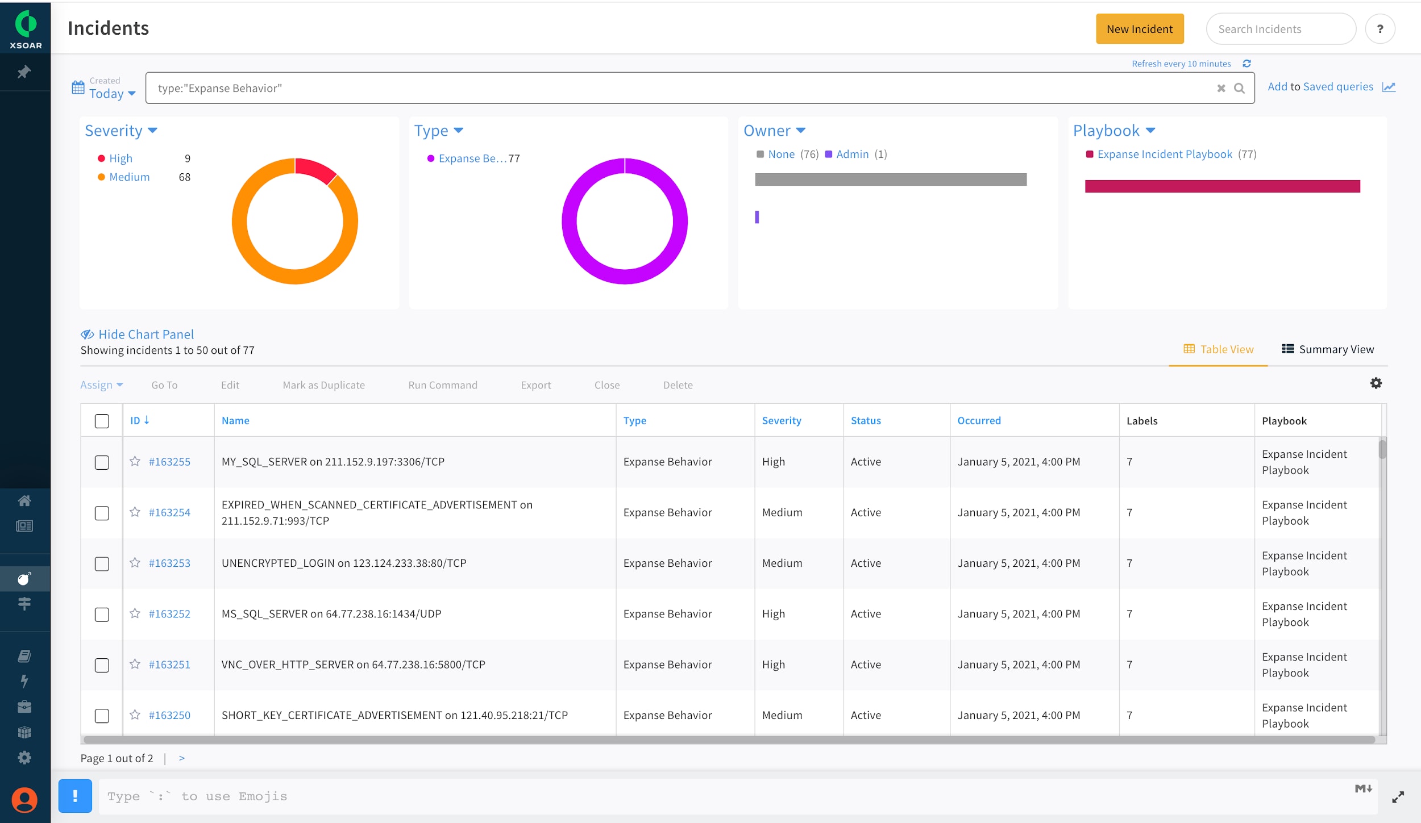Open the Marketplace boxes sidebar icon
This screenshot has width=1421, height=823.
click(x=24, y=732)
